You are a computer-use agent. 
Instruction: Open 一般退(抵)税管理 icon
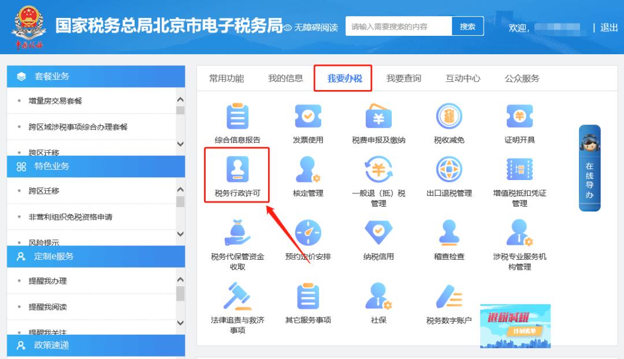tap(378, 169)
